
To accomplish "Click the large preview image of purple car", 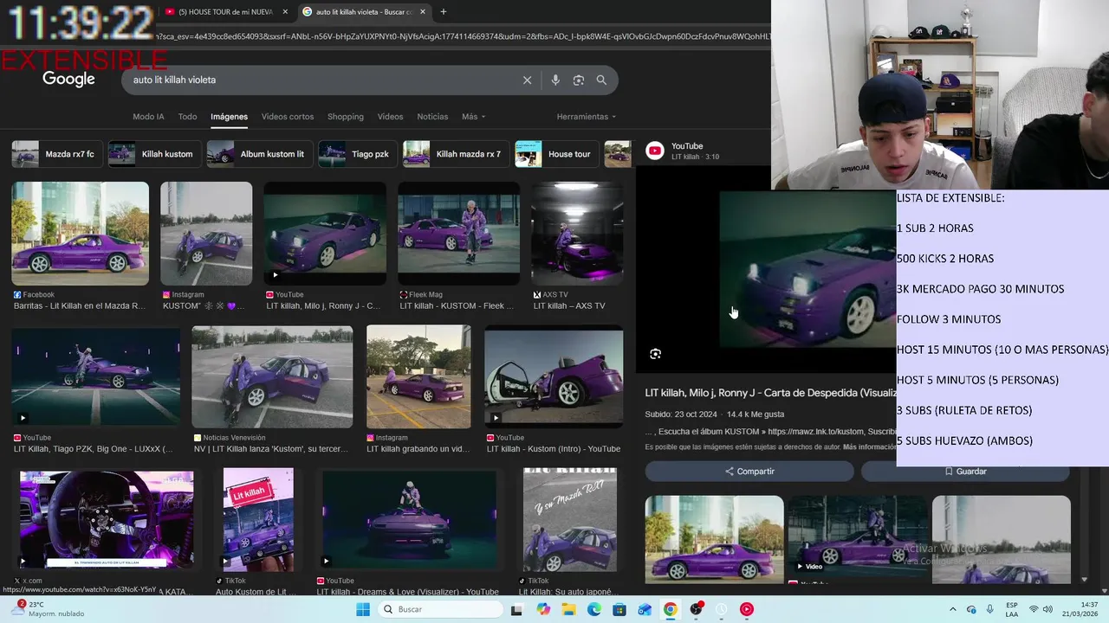I will (x=807, y=269).
